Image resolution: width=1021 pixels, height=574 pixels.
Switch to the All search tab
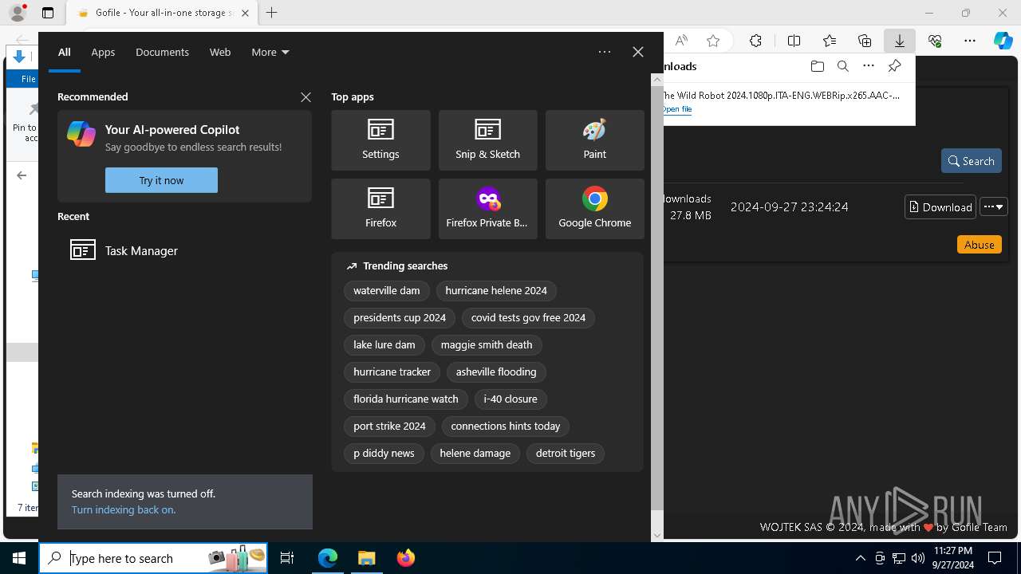coord(65,52)
